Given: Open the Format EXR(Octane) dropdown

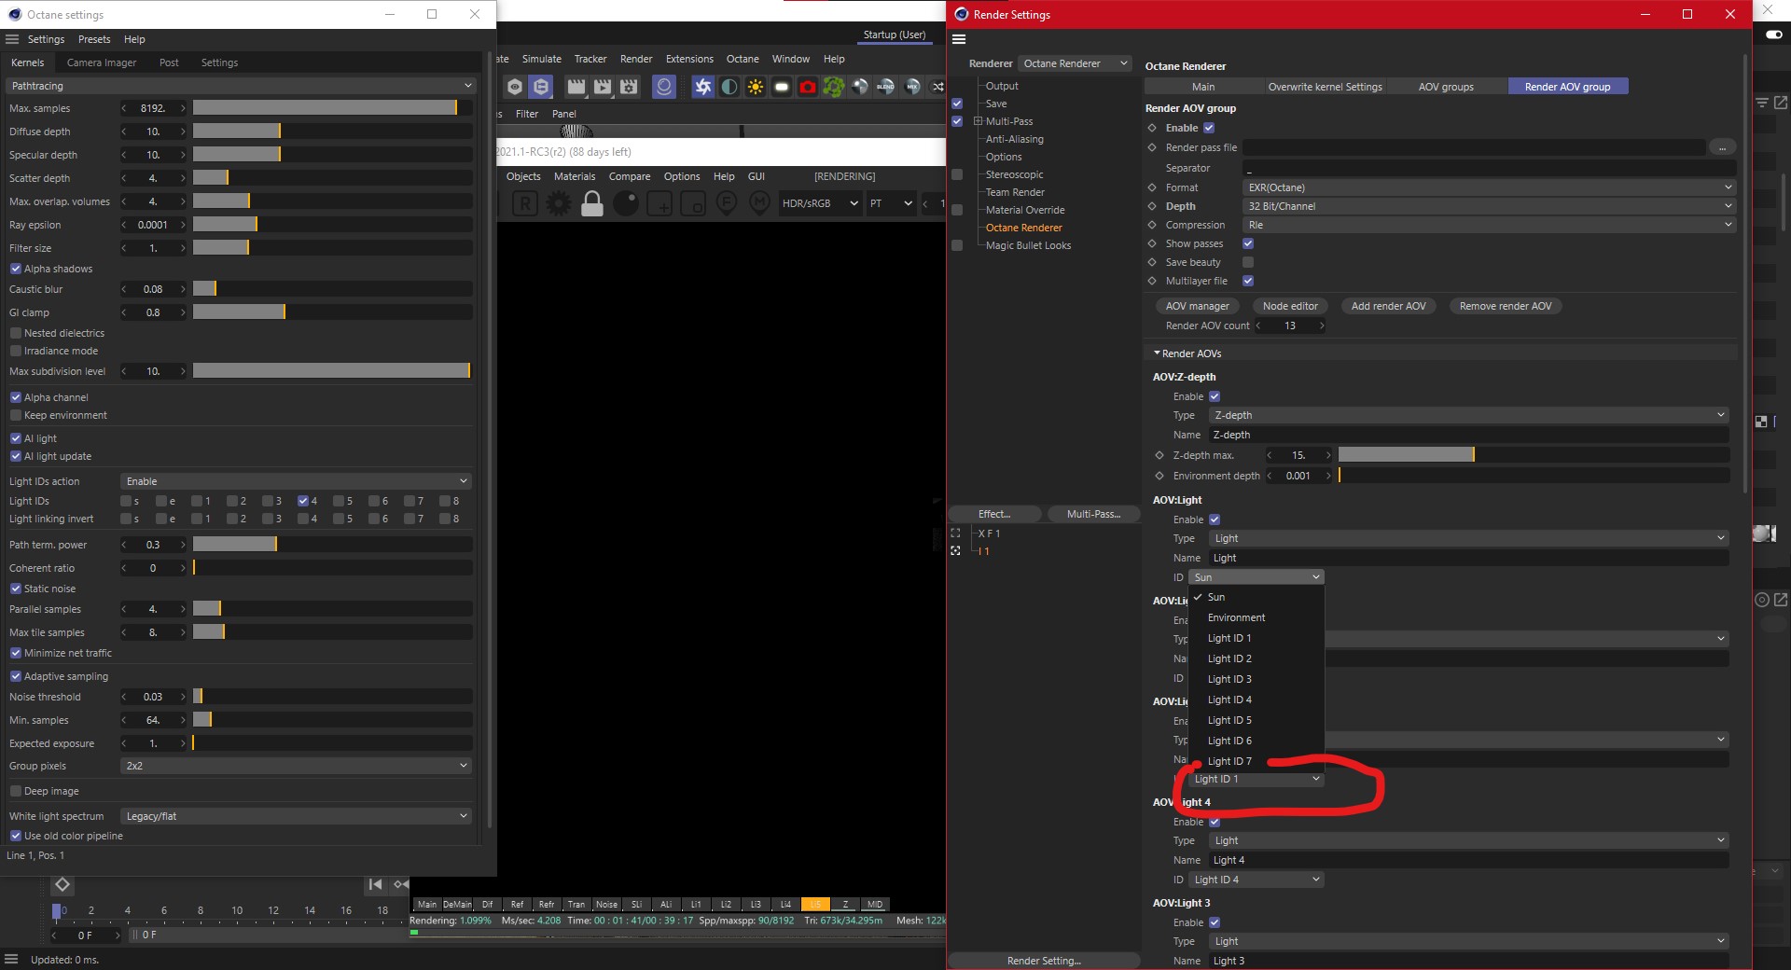Looking at the screenshot, I should pyautogui.click(x=1490, y=187).
